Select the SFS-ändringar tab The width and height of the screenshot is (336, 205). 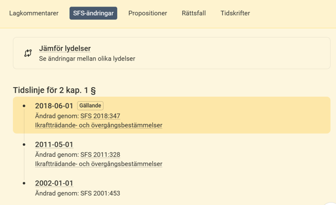pyautogui.click(x=93, y=13)
